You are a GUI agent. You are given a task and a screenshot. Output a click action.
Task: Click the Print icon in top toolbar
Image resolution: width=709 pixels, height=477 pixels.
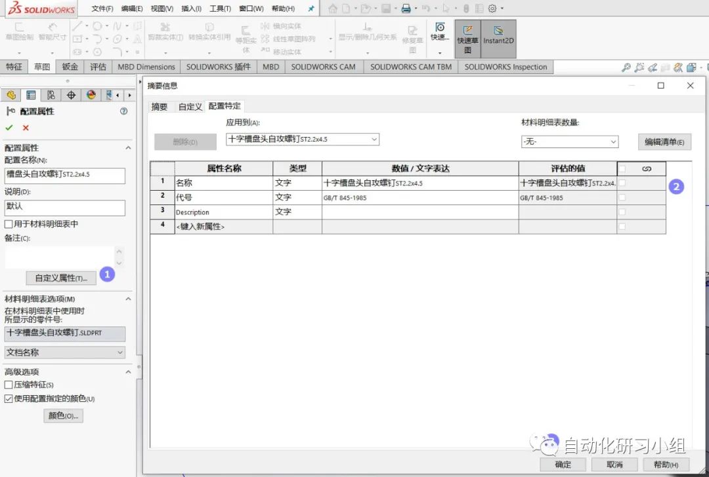click(x=406, y=9)
